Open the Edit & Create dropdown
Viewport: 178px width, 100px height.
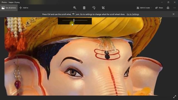click(144, 8)
